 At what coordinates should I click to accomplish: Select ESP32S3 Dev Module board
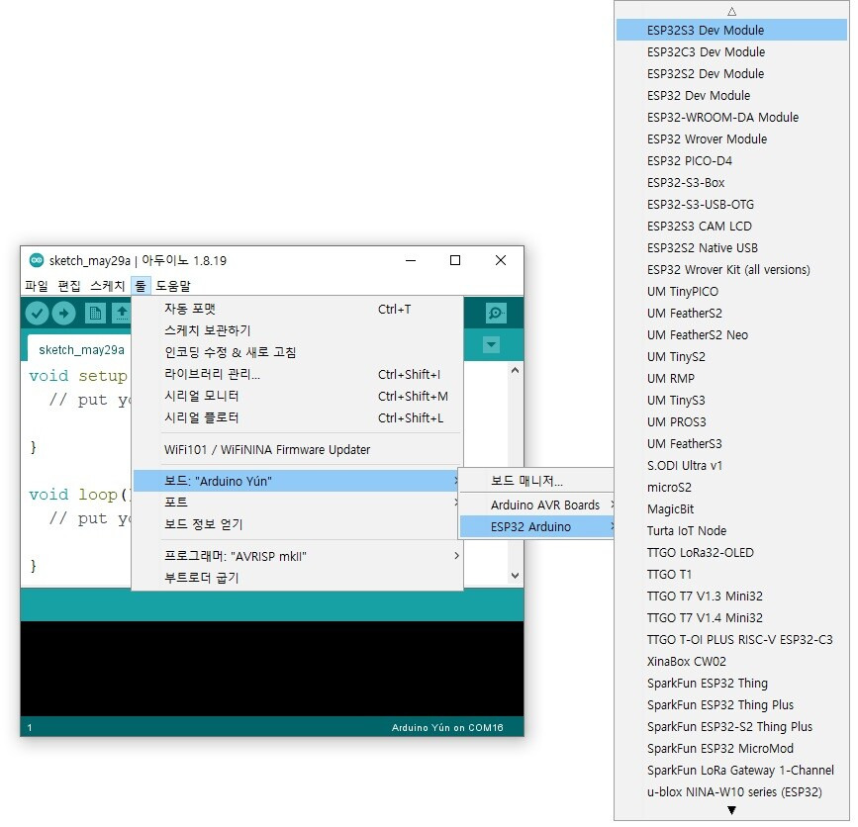731,30
